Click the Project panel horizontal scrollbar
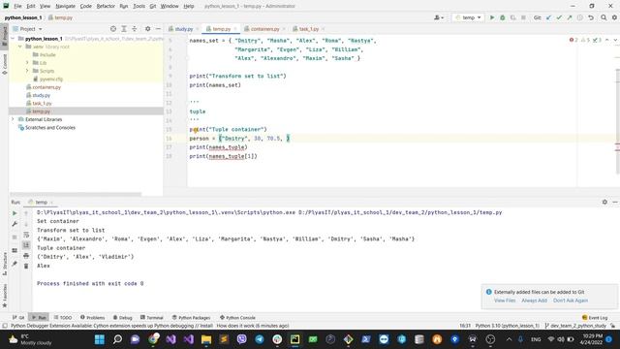The width and height of the screenshot is (620, 349). pyautogui.click(x=76, y=194)
